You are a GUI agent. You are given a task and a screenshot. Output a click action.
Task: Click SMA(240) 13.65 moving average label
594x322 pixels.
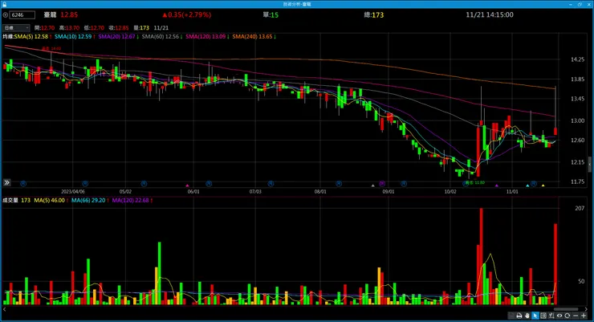coord(254,37)
